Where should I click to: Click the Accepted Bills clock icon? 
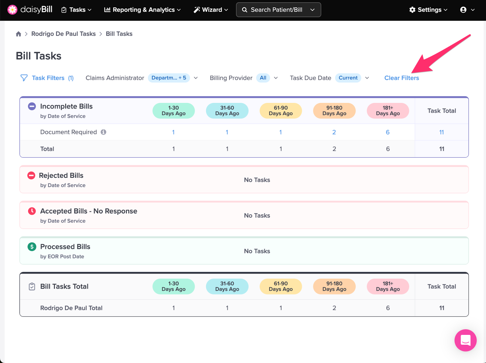[x=31, y=211]
